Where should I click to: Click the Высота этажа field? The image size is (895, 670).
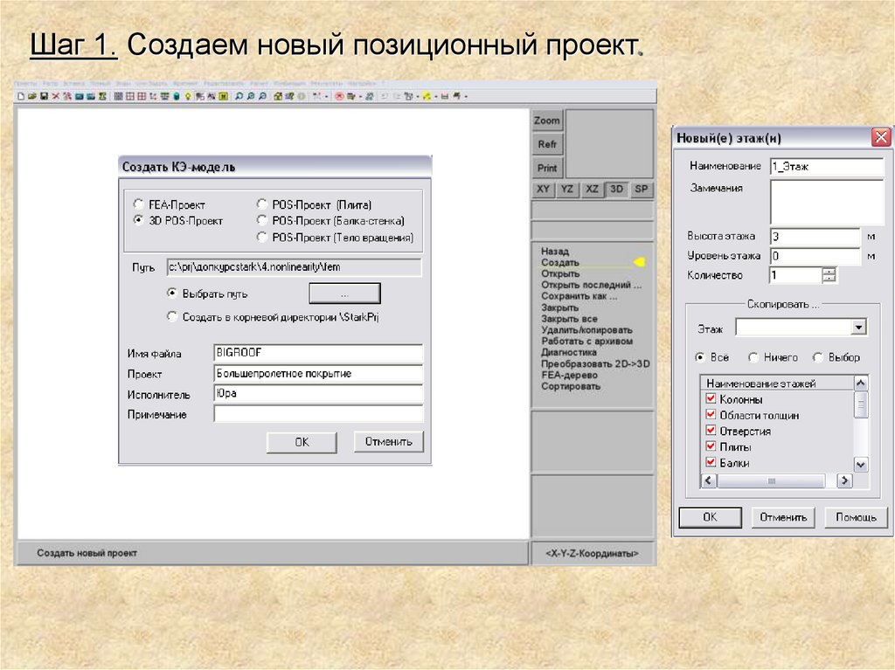(x=815, y=236)
